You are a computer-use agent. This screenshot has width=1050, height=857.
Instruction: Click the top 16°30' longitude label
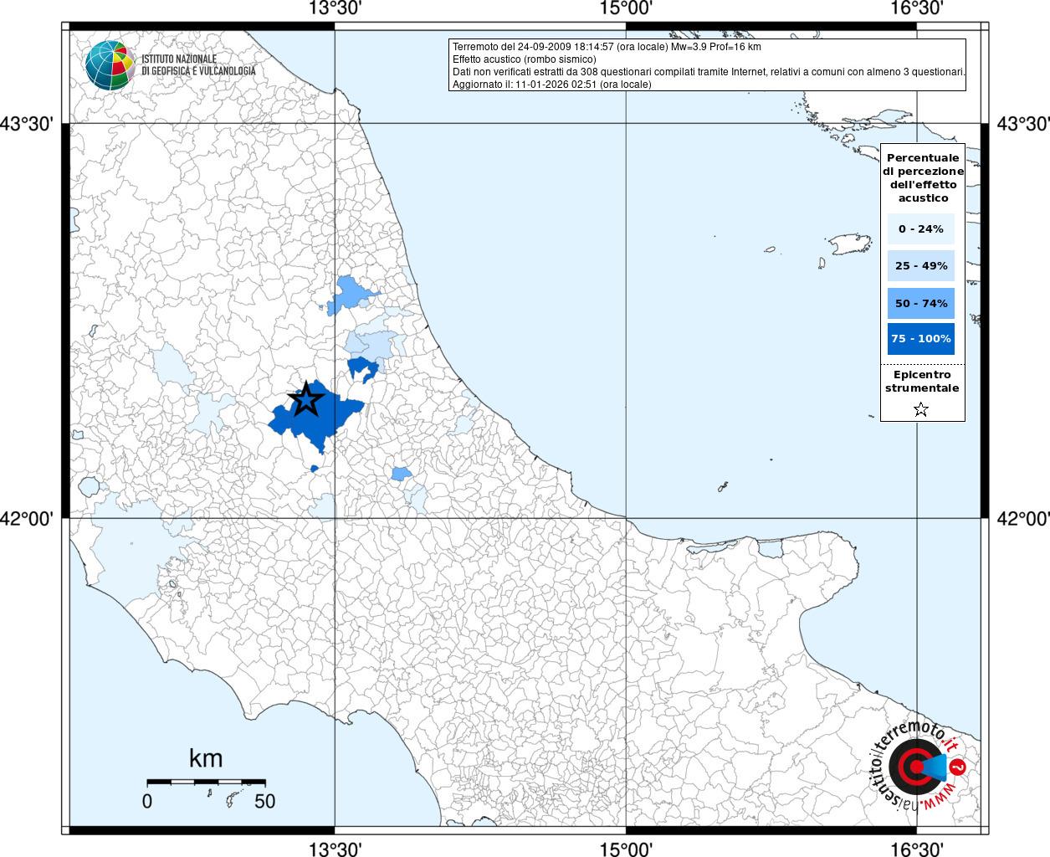tap(917, 9)
